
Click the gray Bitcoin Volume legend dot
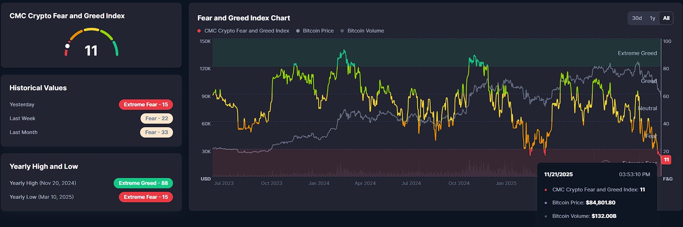coord(342,31)
